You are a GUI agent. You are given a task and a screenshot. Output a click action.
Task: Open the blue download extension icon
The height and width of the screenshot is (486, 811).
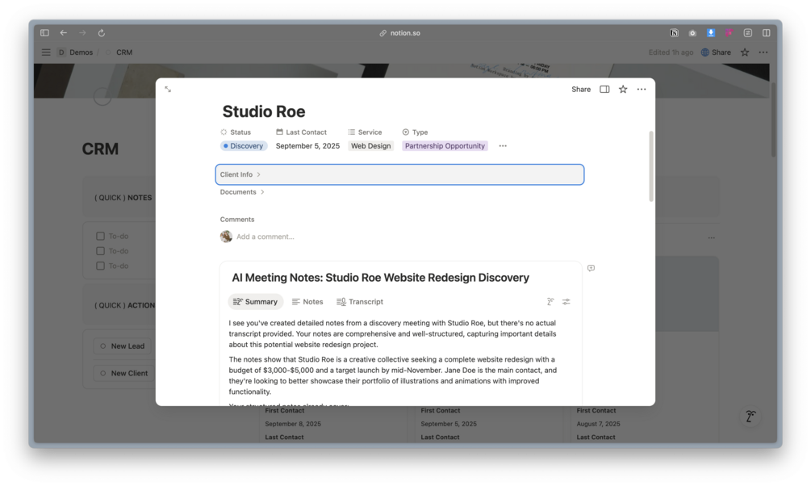711,32
